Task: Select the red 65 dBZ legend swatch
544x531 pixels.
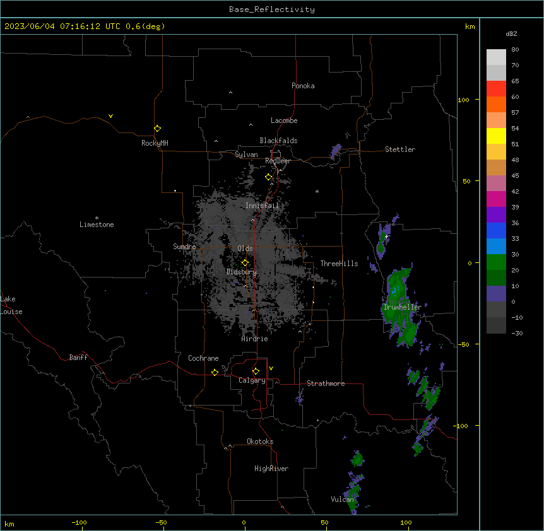Action: tap(496, 88)
